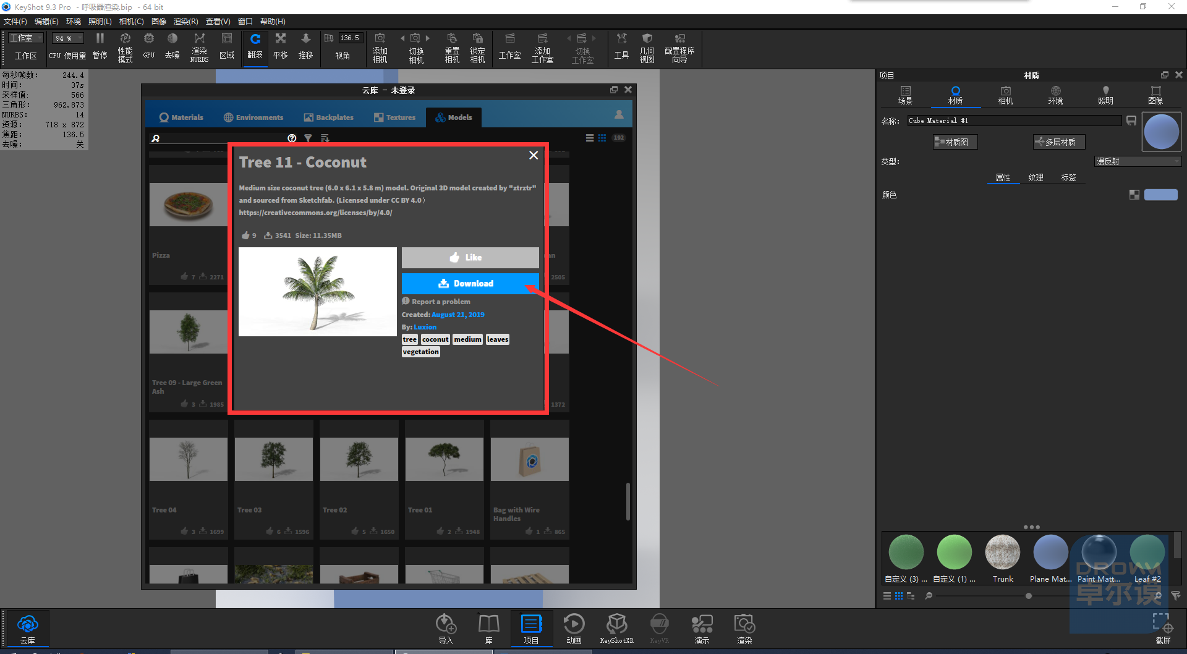The width and height of the screenshot is (1187, 654).
Task: Switch to the 纹理 texture sub-tab
Action: click(1036, 177)
